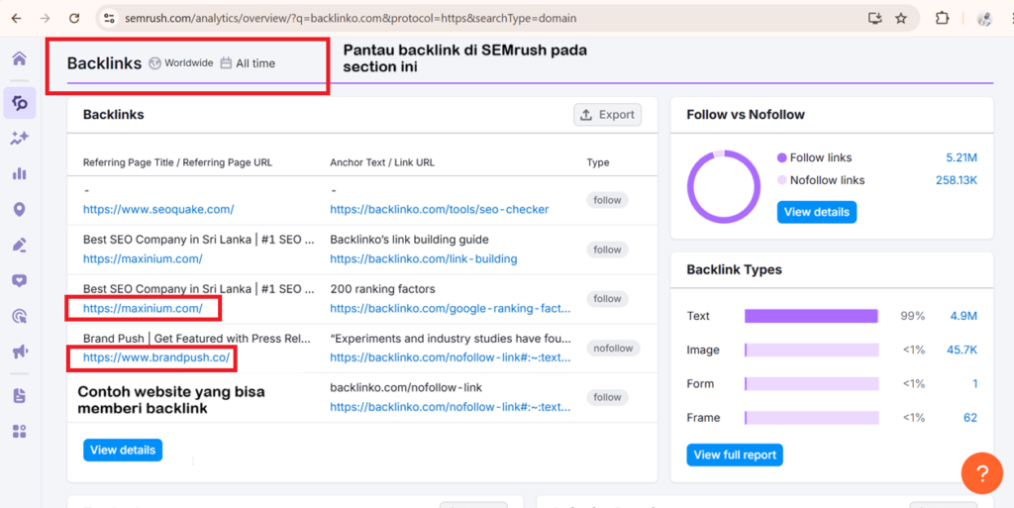Open the megaphone icon in sidebar
The image size is (1014, 508).
(20, 352)
